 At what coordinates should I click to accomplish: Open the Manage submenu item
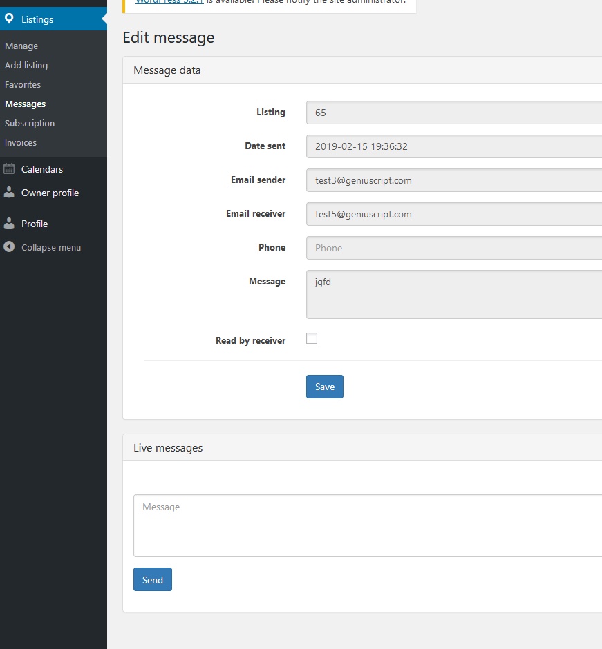click(x=21, y=46)
